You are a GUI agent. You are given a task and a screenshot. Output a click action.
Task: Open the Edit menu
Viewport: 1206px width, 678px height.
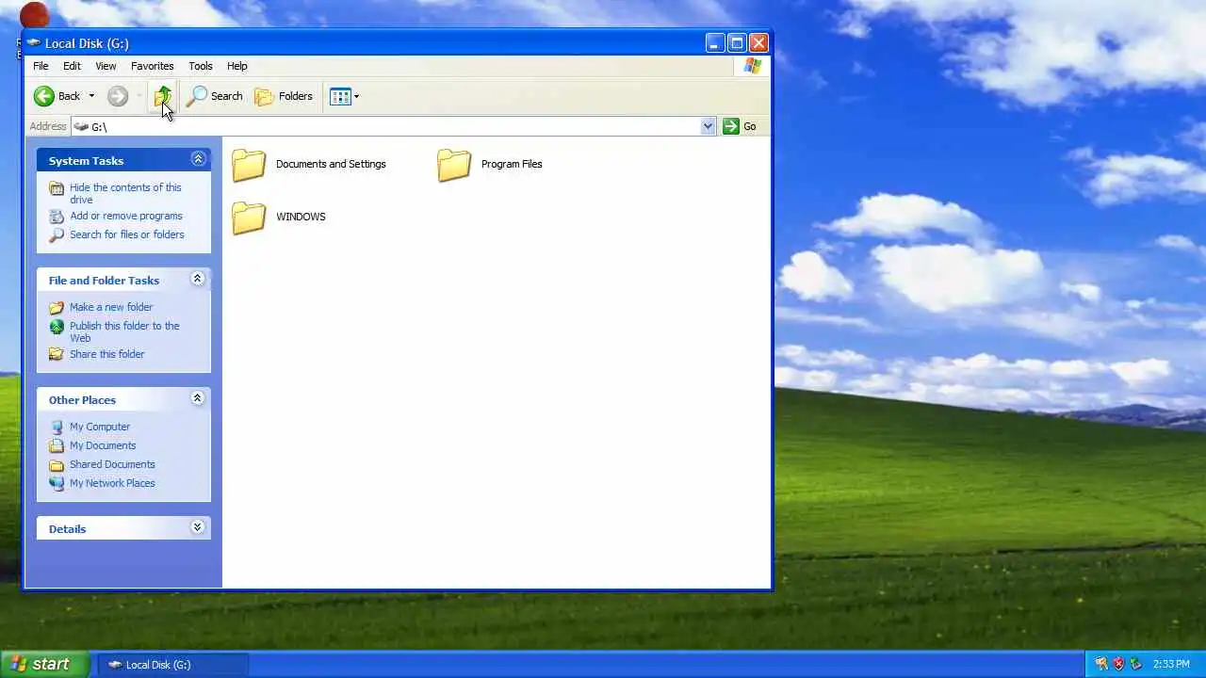point(72,66)
